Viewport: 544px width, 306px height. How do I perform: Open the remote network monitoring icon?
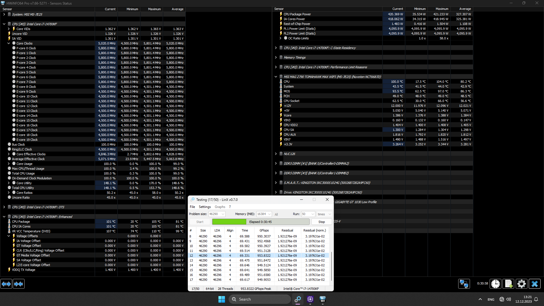464,284
